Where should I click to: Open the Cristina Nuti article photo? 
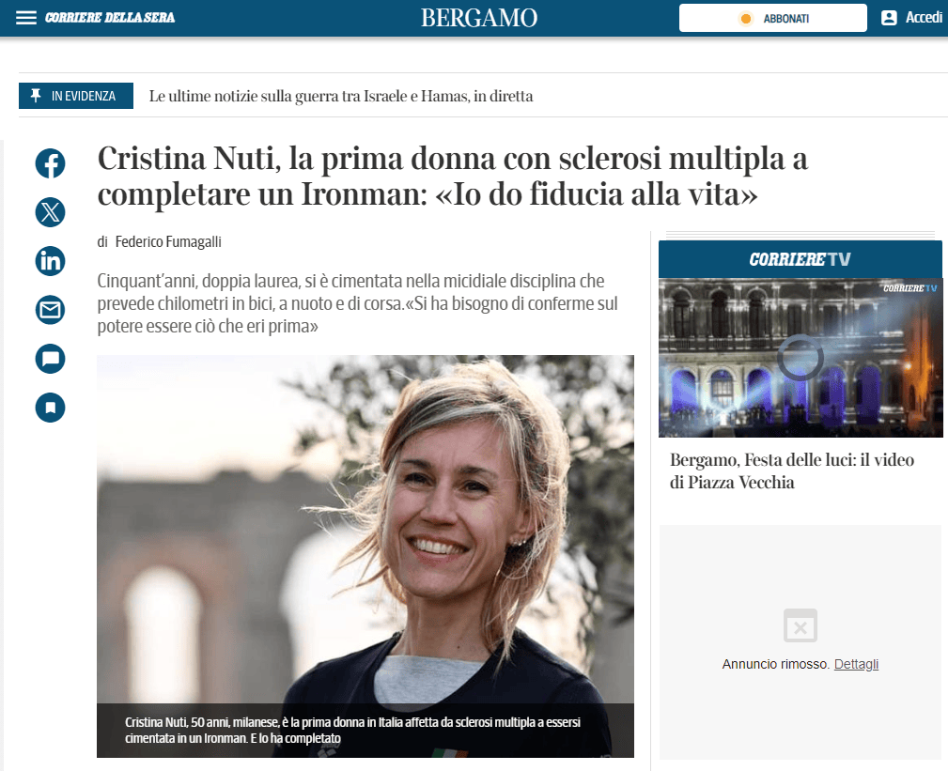tap(365, 556)
